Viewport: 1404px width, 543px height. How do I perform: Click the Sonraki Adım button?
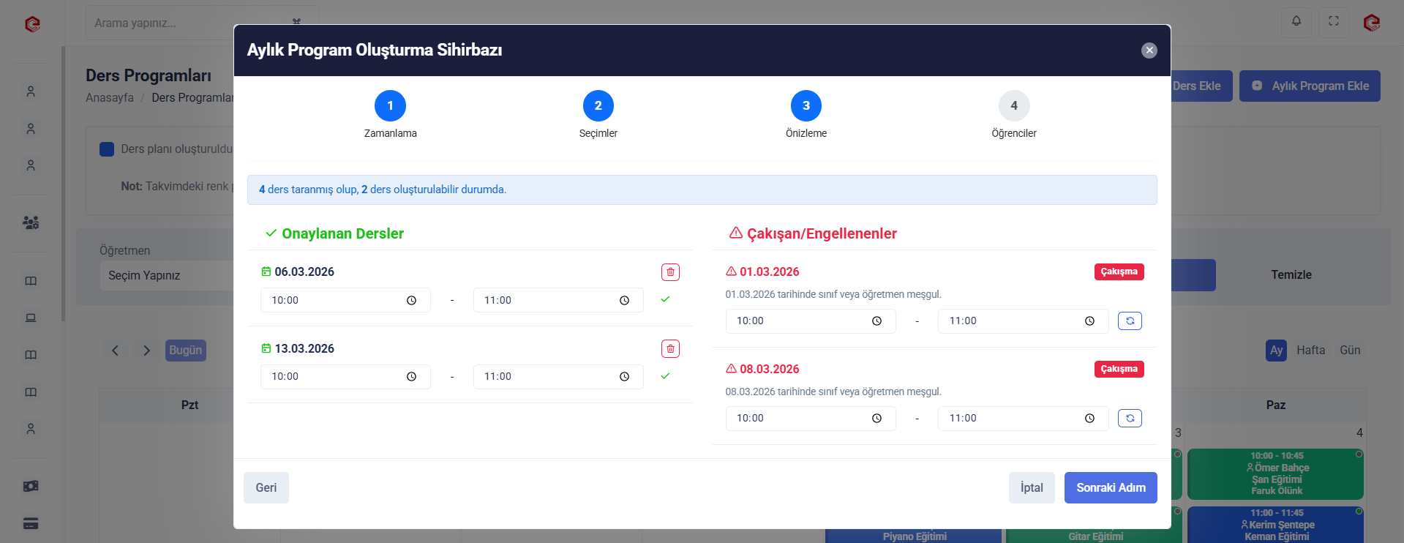pos(1110,488)
